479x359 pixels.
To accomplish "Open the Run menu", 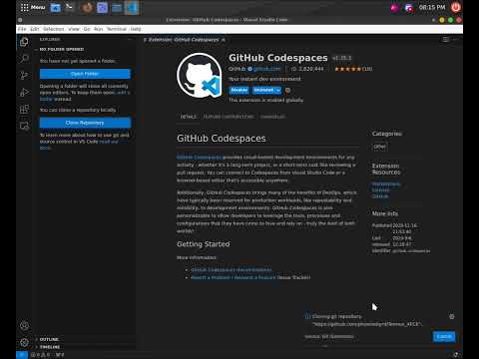I will tap(98, 29).
